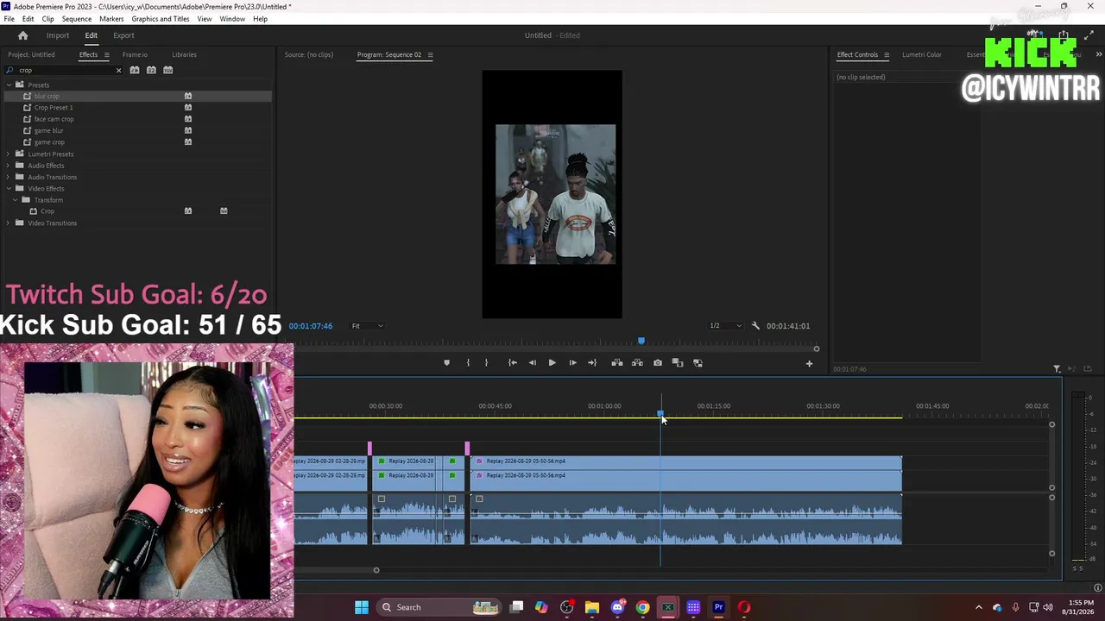Collapse the Transform folder

(16, 200)
